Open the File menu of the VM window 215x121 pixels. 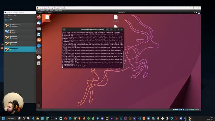pos(38,10)
